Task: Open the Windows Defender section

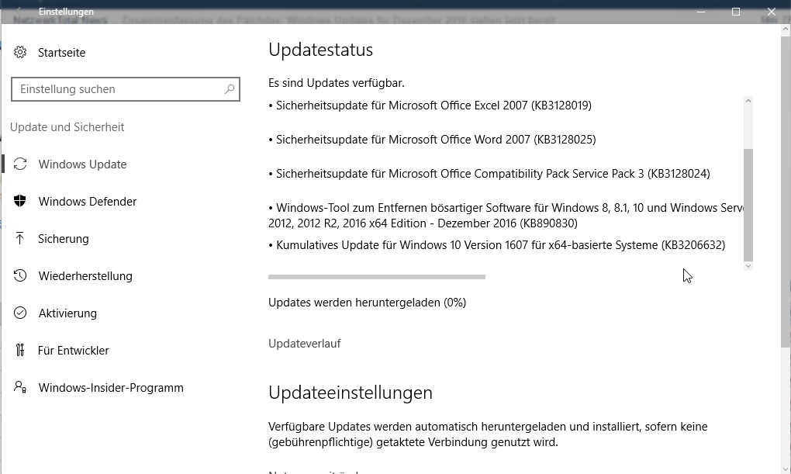Action: point(87,202)
